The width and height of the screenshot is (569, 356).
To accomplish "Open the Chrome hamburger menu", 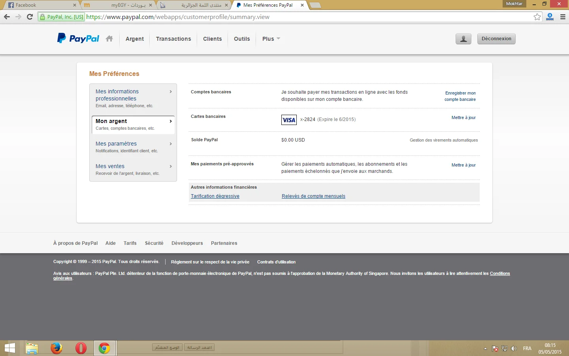I will [563, 17].
